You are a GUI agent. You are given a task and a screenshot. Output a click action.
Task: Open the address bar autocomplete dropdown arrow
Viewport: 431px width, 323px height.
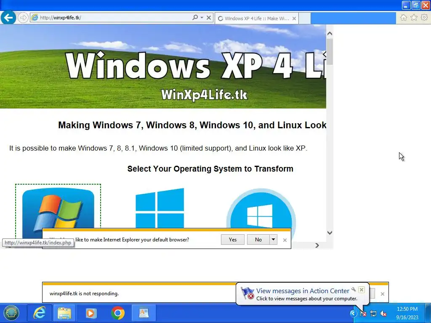(x=202, y=18)
